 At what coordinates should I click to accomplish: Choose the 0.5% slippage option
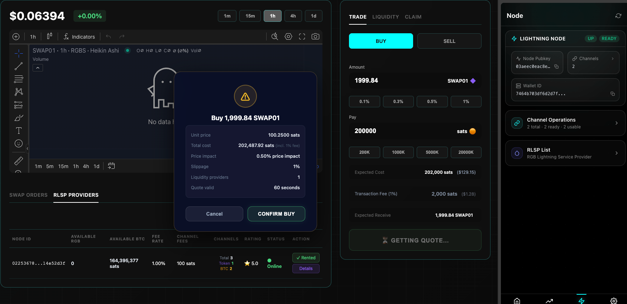pos(432,102)
